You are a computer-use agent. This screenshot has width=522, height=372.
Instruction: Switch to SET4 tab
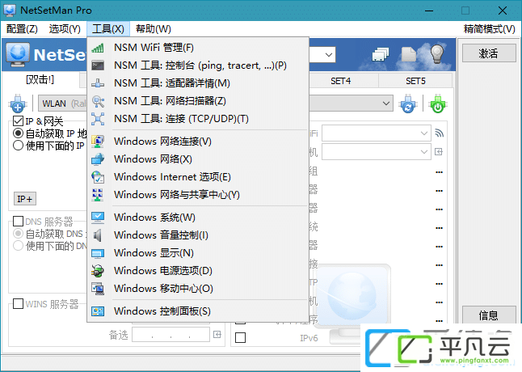(x=340, y=81)
